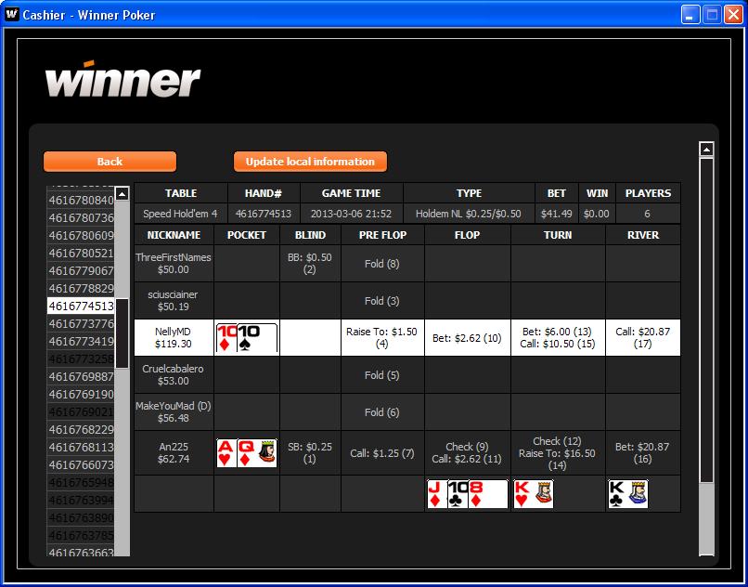This screenshot has height=587, width=748.
Task: Select hand 4616769887 in the list
Action: [x=81, y=377]
